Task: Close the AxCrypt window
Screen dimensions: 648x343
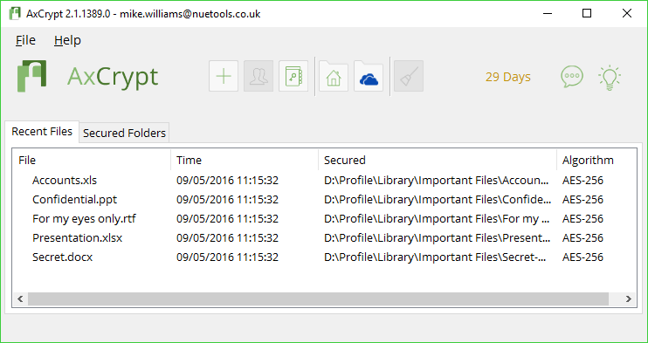Action: click(x=626, y=14)
